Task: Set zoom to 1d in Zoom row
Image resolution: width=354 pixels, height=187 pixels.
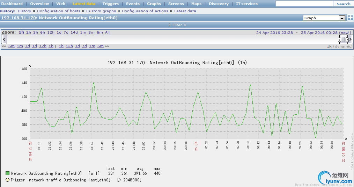Action: pos(59,33)
